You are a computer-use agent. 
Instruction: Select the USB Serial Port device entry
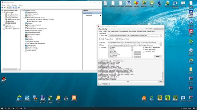[35, 21]
